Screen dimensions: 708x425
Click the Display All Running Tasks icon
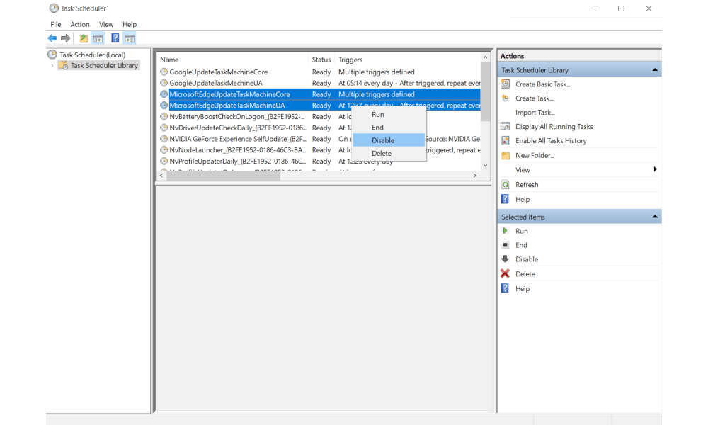[x=506, y=127]
